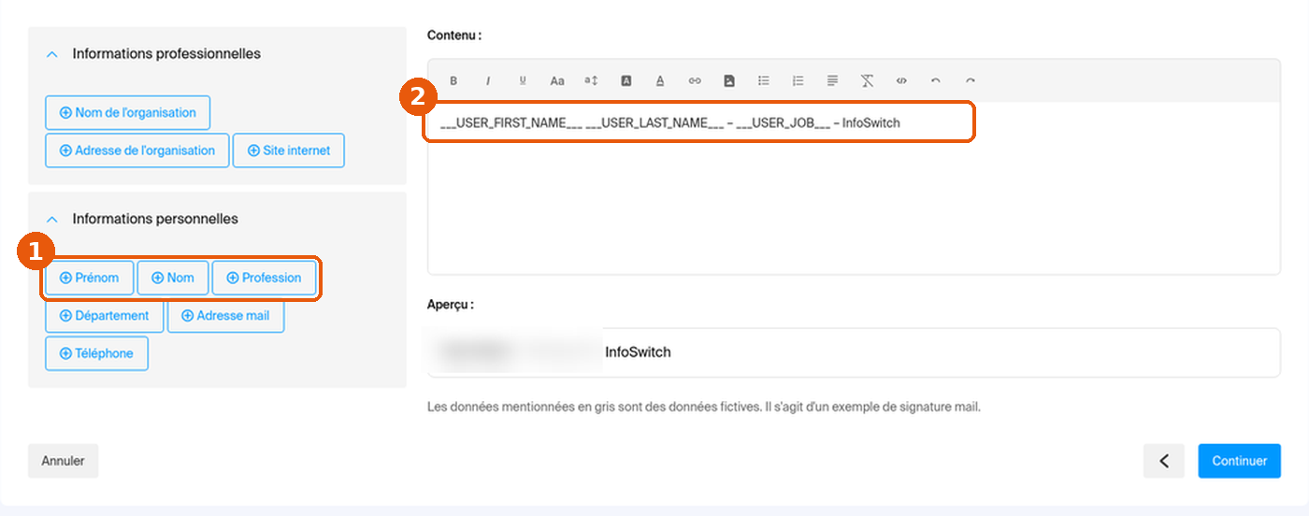Insert the Nom variable
Viewport: 1309px width, 516px height.
pos(173,278)
